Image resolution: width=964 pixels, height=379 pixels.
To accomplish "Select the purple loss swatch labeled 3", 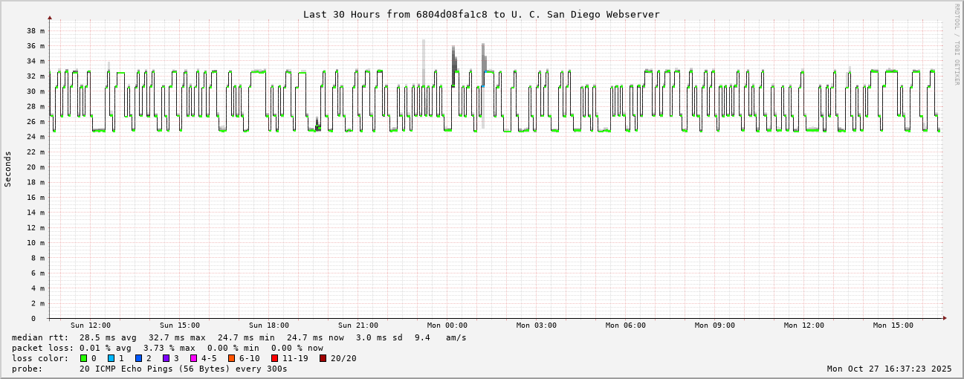I will click(166, 358).
